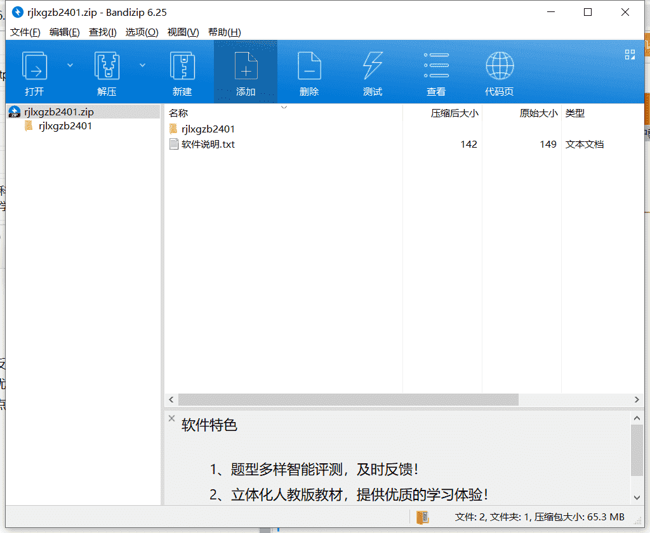The width and height of the screenshot is (650, 533).
Task: Click the Code Page (代码页) globe icon
Action: click(500, 65)
